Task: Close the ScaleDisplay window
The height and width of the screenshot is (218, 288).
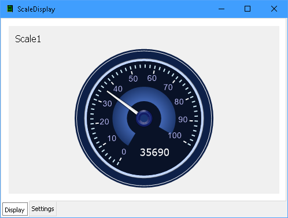Action: 274,9
